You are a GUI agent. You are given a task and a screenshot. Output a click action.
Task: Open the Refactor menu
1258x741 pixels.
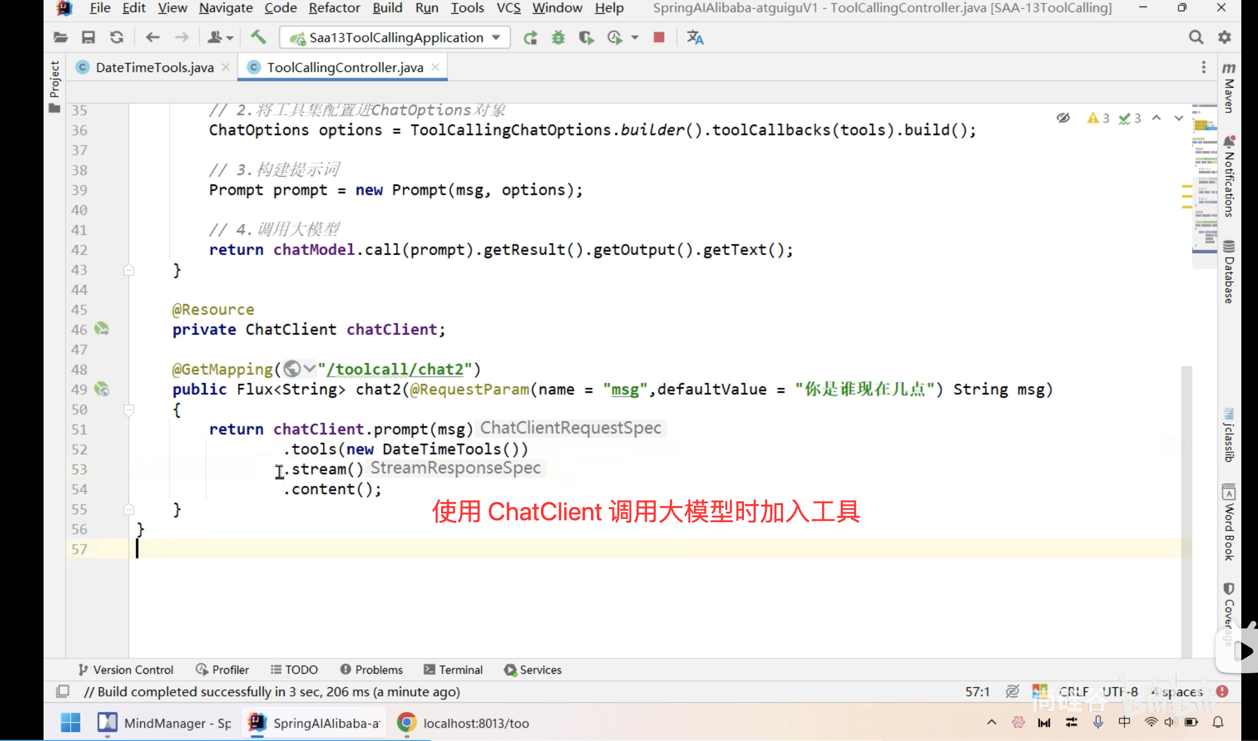(x=334, y=8)
